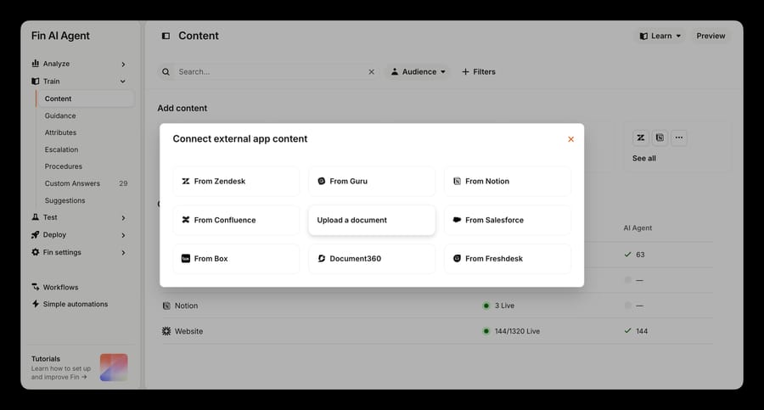Add Filters to content list
The width and height of the screenshot is (764, 410).
coord(479,71)
